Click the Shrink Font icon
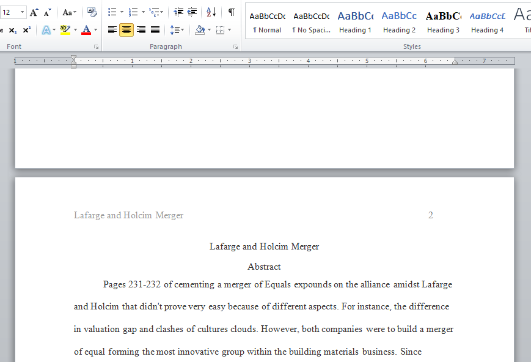The width and height of the screenshot is (531, 362). point(48,13)
